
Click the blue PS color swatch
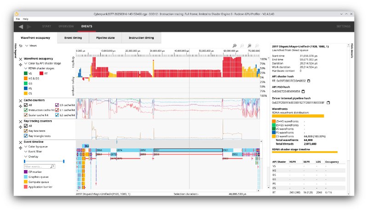[26, 88]
